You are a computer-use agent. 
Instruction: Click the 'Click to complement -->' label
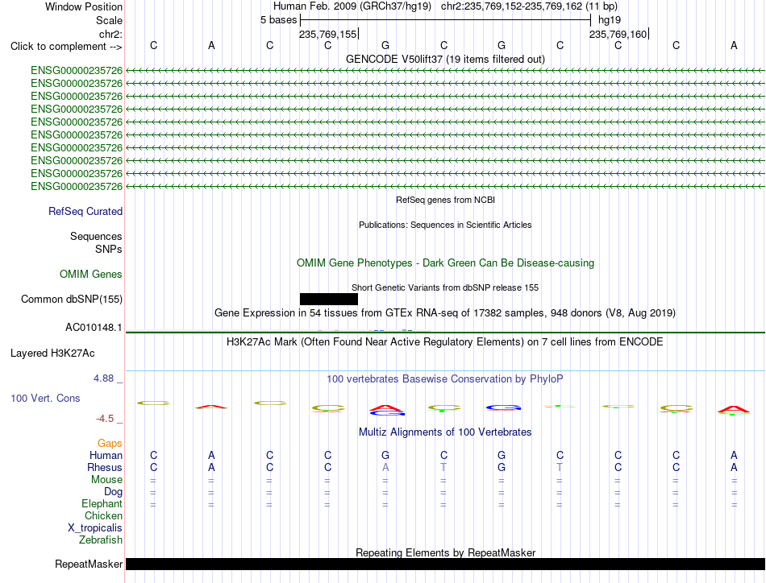pyautogui.click(x=66, y=47)
